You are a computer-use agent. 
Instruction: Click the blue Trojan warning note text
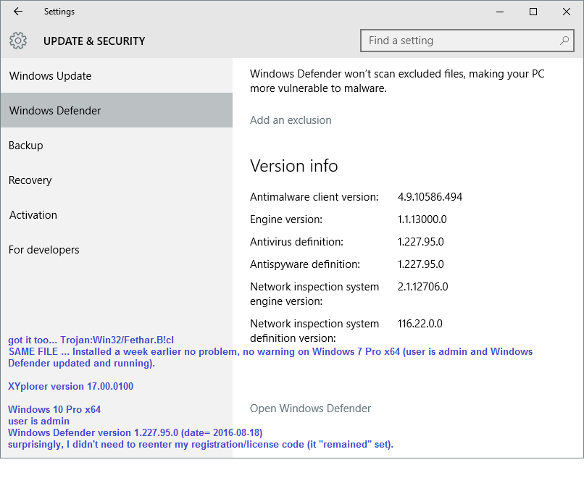pos(87,338)
